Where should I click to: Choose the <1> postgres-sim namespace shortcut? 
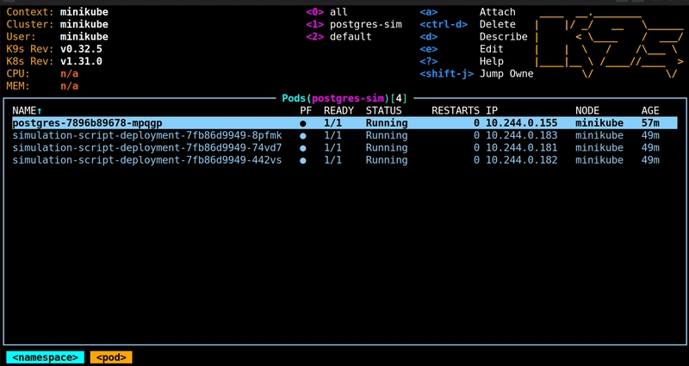tap(354, 25)
